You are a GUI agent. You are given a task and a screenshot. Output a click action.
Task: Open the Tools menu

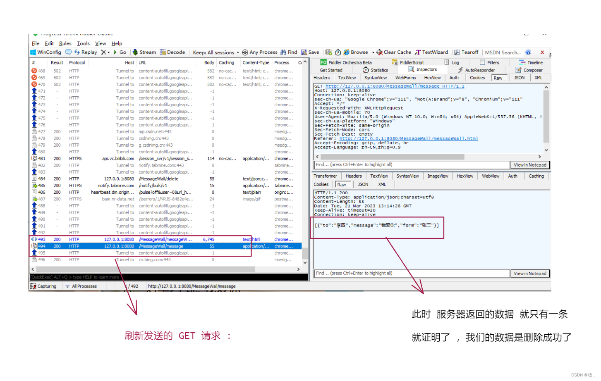coord(83,43)
